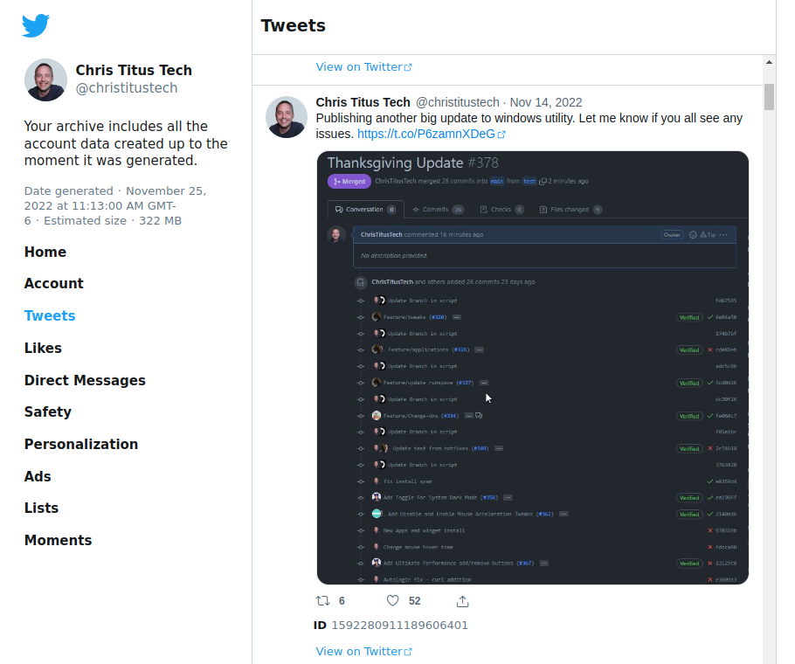Click the scrollbar up arrow
Image resolution: width=795 pixels, height=664 pixels.
(x=769, y=62)
